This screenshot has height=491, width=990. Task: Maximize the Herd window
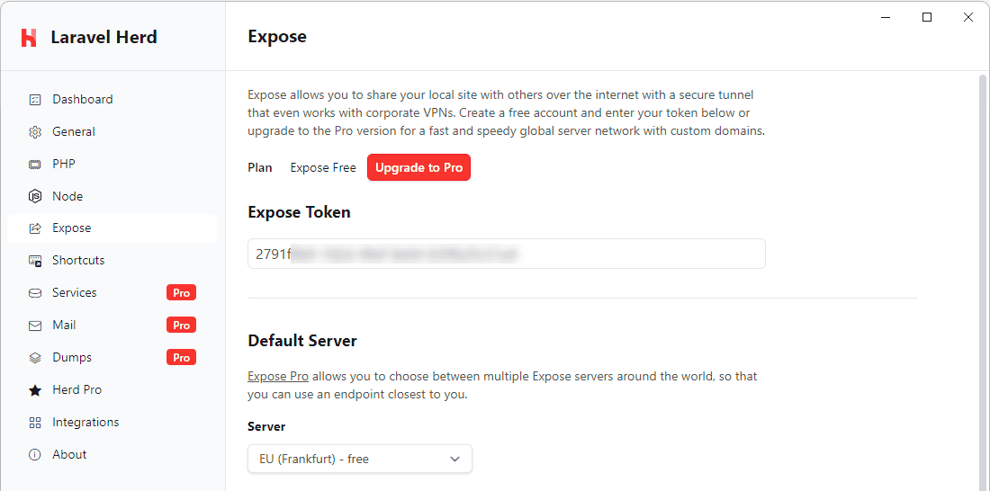(927, 18)
